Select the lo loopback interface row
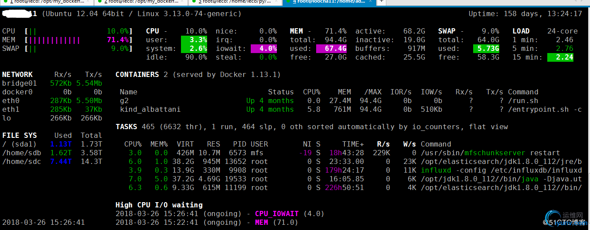 coord(52,118)
